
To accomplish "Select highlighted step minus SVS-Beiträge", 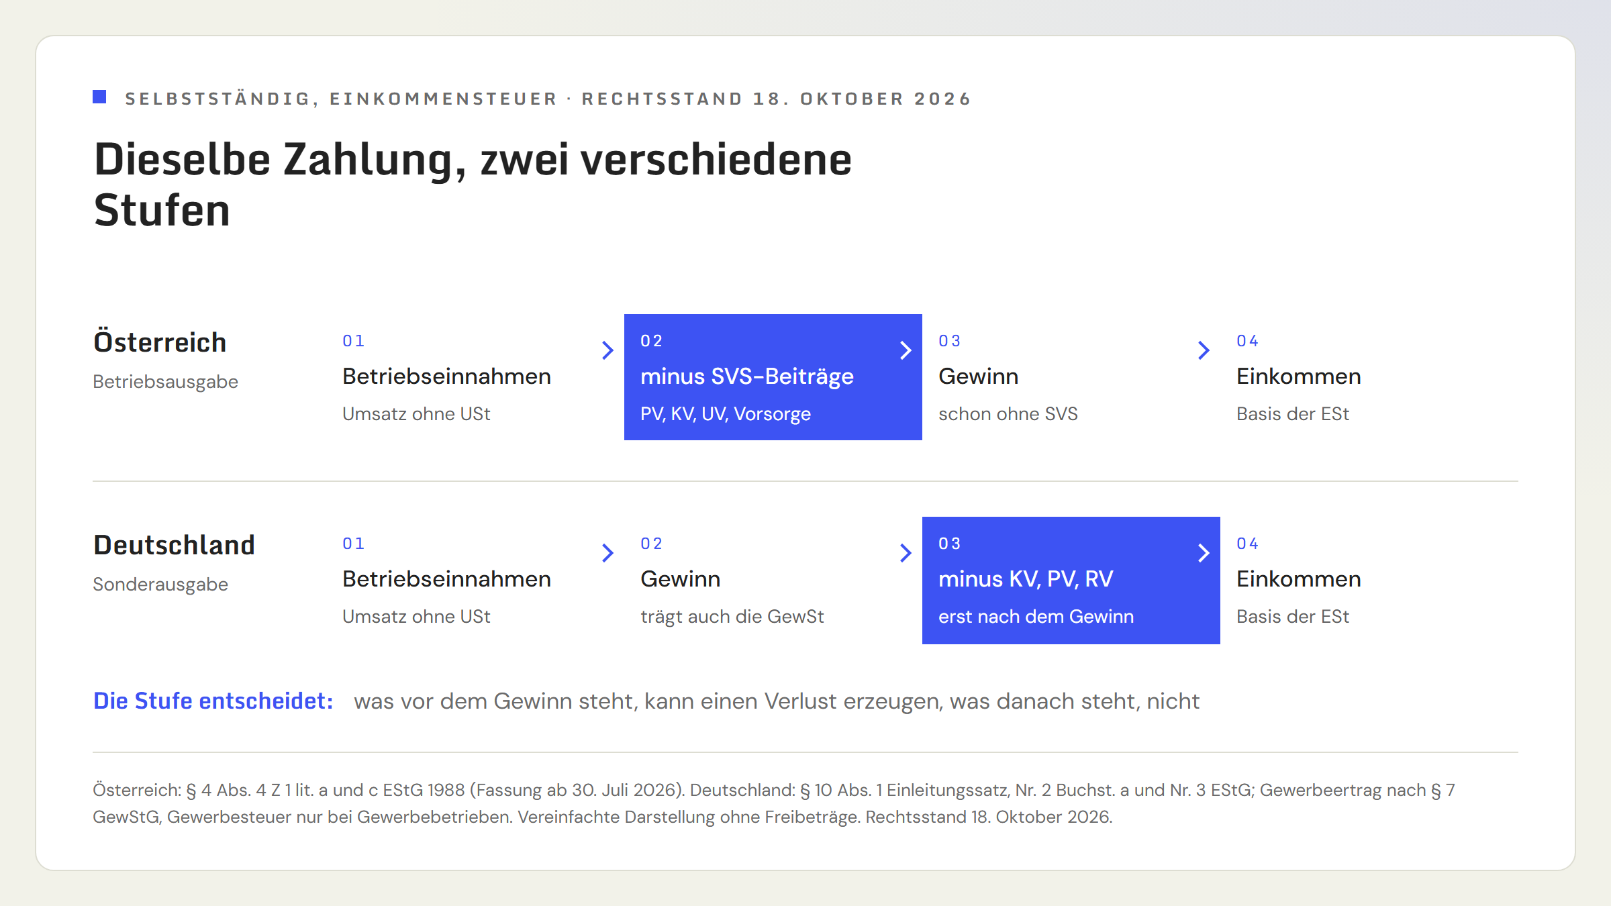I will (x=773, y=377).
